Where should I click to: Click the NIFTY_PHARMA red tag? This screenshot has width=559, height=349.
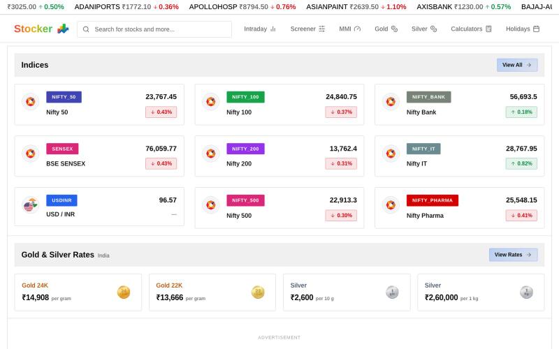[433, 200]
